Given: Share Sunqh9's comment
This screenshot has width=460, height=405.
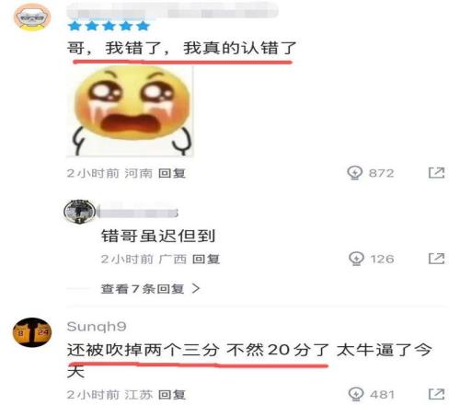Looking at the screenshot, I should 436,394.
